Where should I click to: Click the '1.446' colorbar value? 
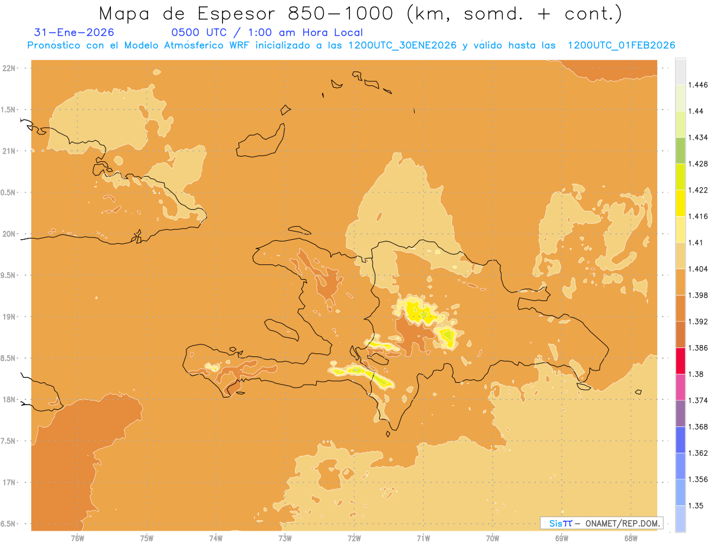(x=699, y=85)
